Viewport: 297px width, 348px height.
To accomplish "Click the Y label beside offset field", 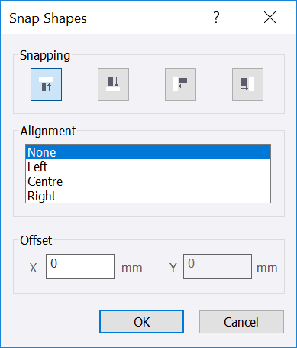I will (173, 268).
